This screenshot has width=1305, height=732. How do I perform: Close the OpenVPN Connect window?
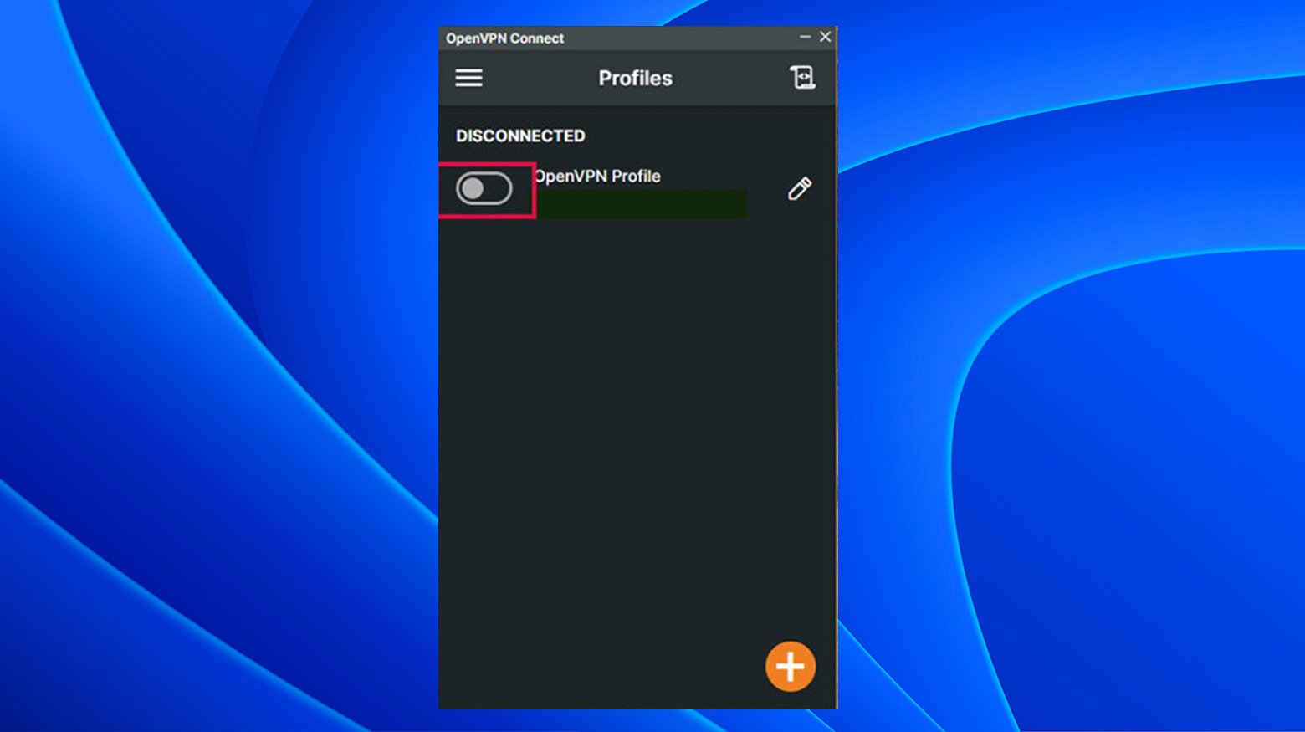[825, 37]
